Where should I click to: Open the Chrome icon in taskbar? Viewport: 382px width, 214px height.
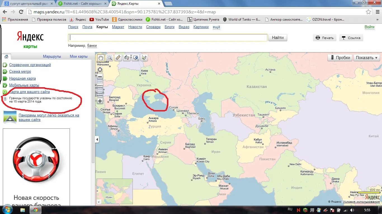click(x=36, y=210)
